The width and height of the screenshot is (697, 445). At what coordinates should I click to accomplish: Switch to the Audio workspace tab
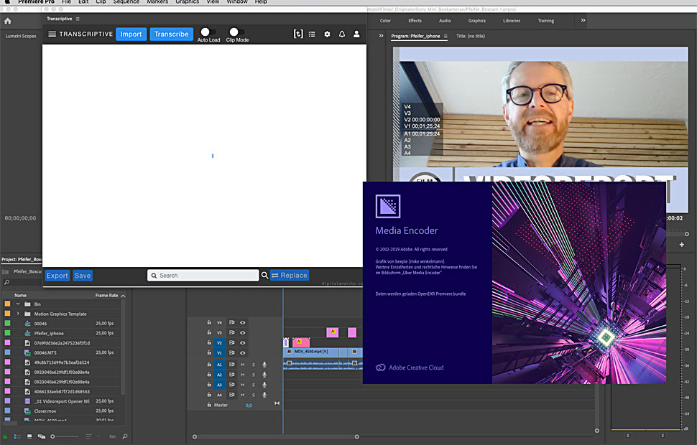coord(445,21)
